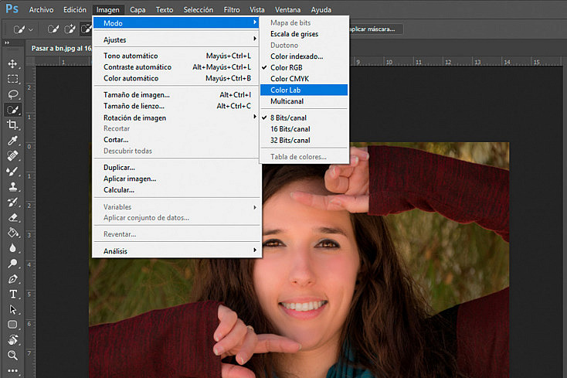Select the Zoom tool

12,356
